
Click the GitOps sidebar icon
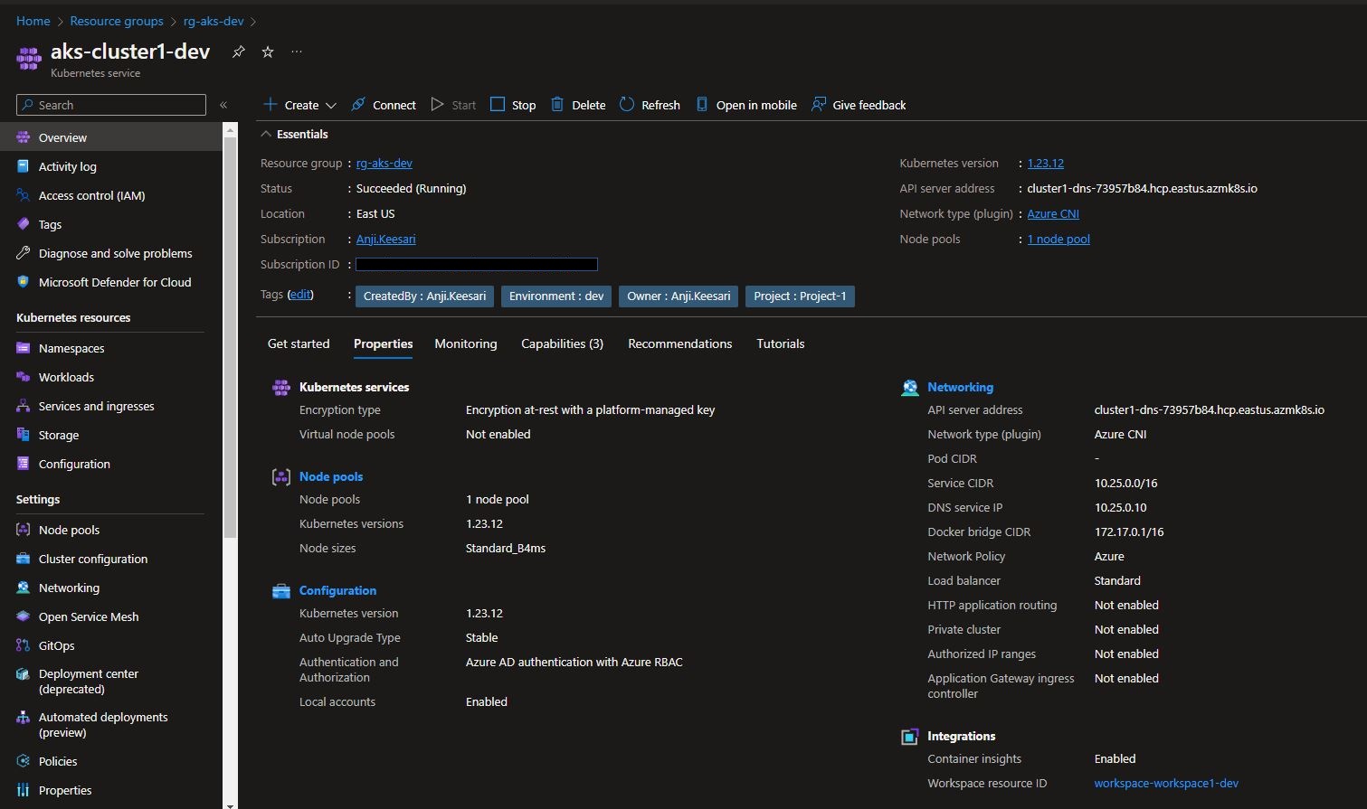click(x=24, y=645)
